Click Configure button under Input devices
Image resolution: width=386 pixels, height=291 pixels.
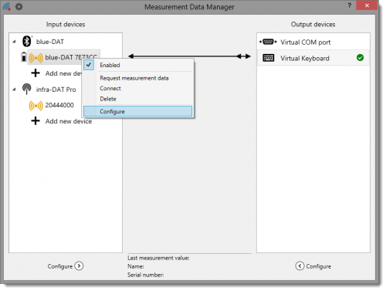pos(66,266)
